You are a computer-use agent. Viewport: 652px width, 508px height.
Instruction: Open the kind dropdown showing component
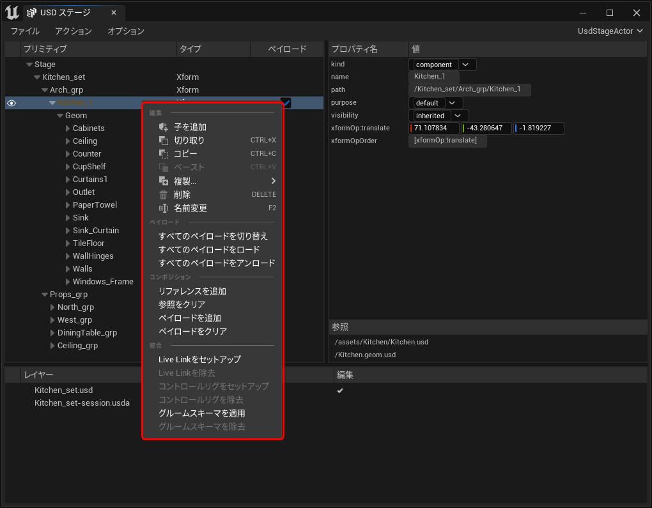[x=465, y=65]
